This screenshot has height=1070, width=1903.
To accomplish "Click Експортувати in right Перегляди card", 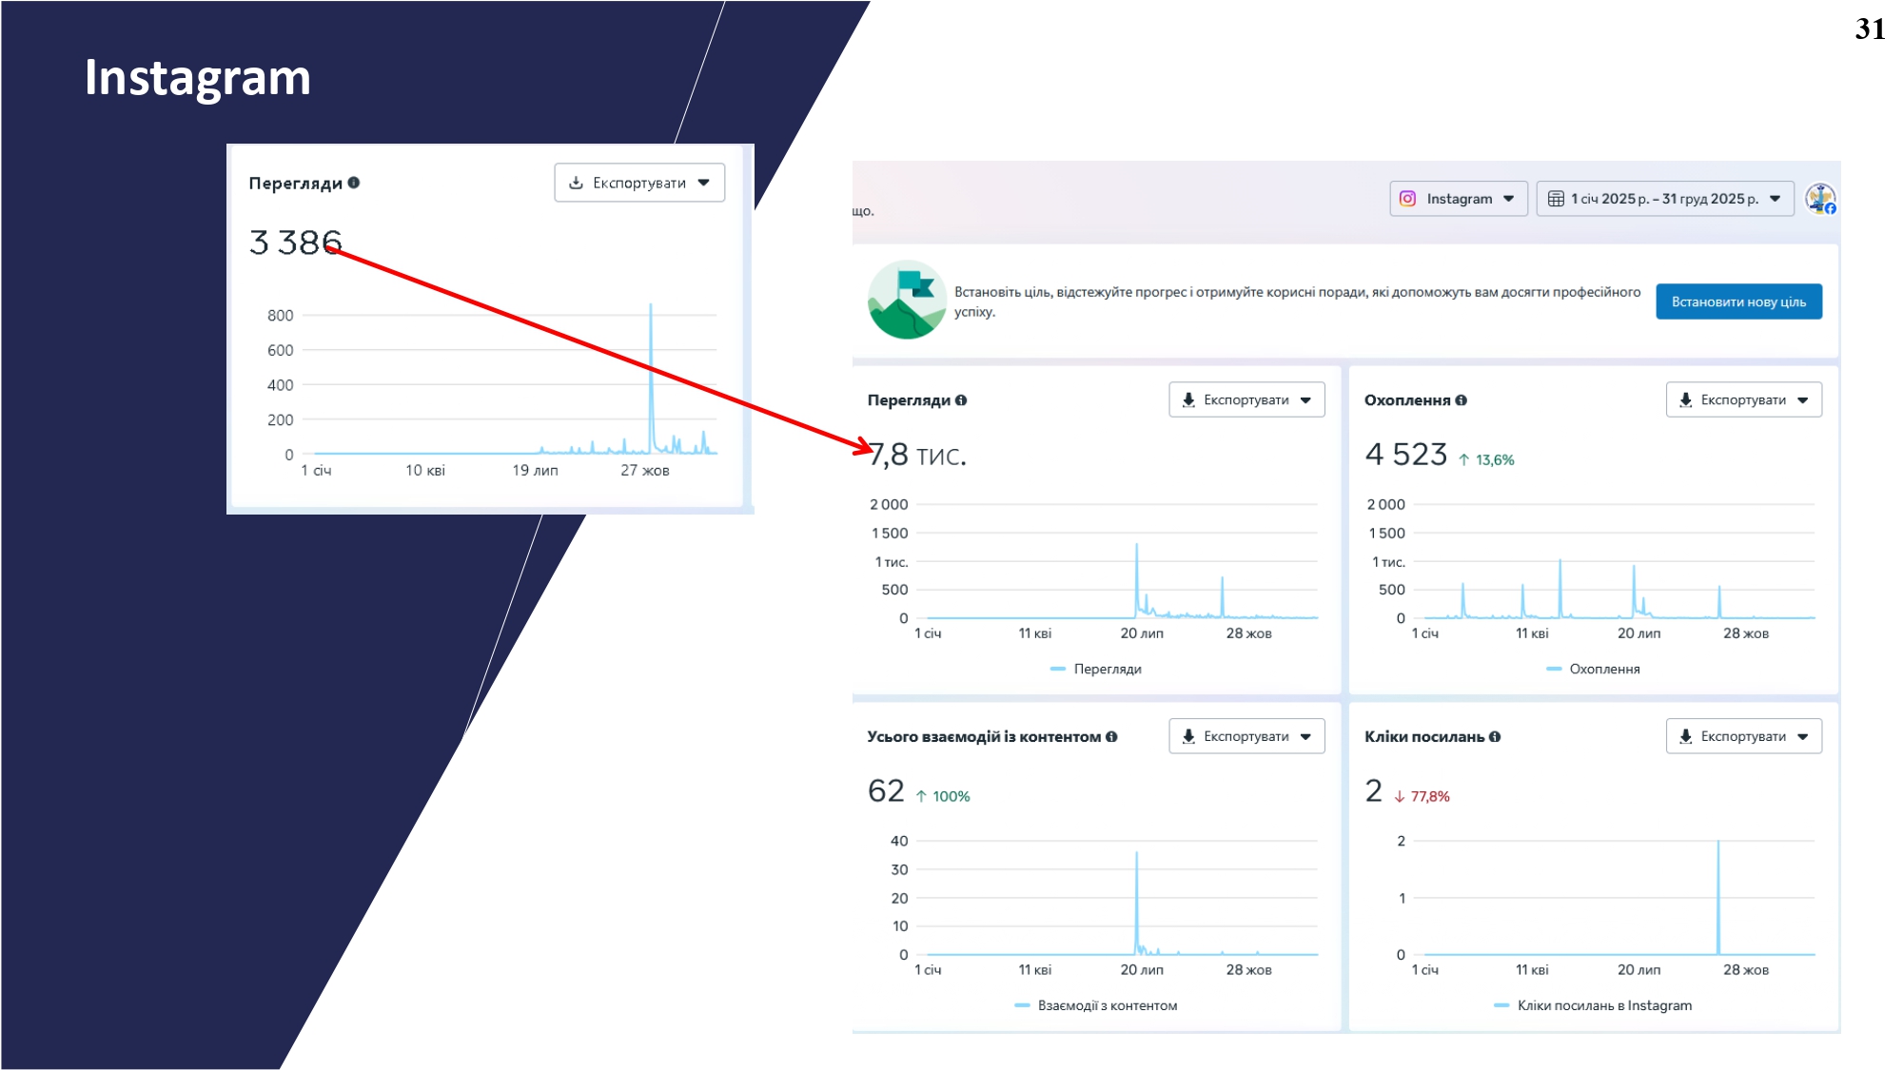I will (x=1246, y=400).
